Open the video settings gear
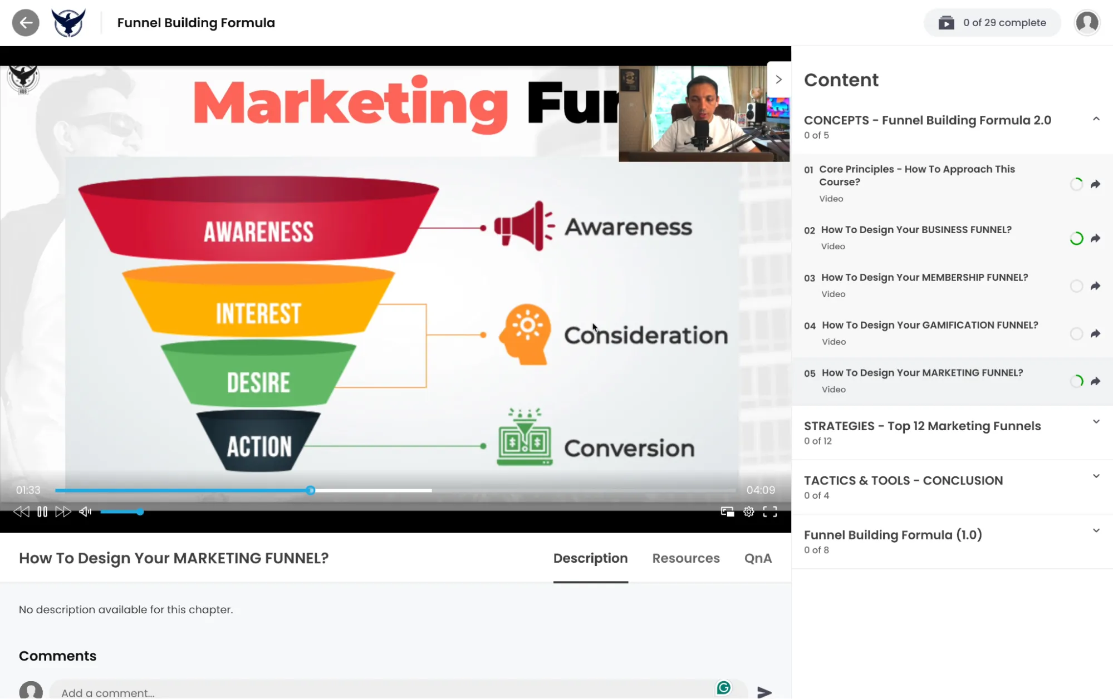Screen dimensions: 1113x699 748,511
